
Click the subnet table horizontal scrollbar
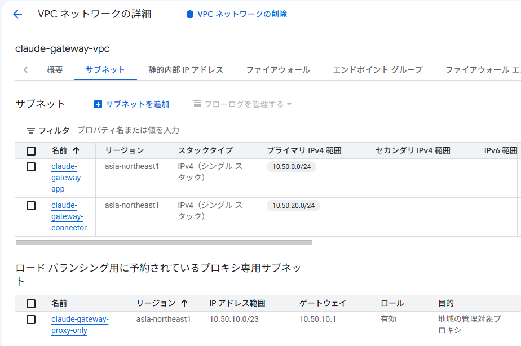(x=164, y=243)
